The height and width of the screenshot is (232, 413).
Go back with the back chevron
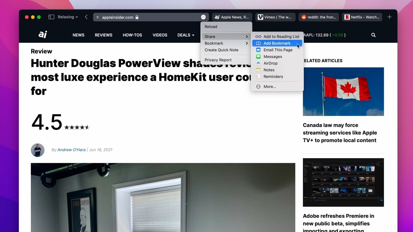click(86, 17)
